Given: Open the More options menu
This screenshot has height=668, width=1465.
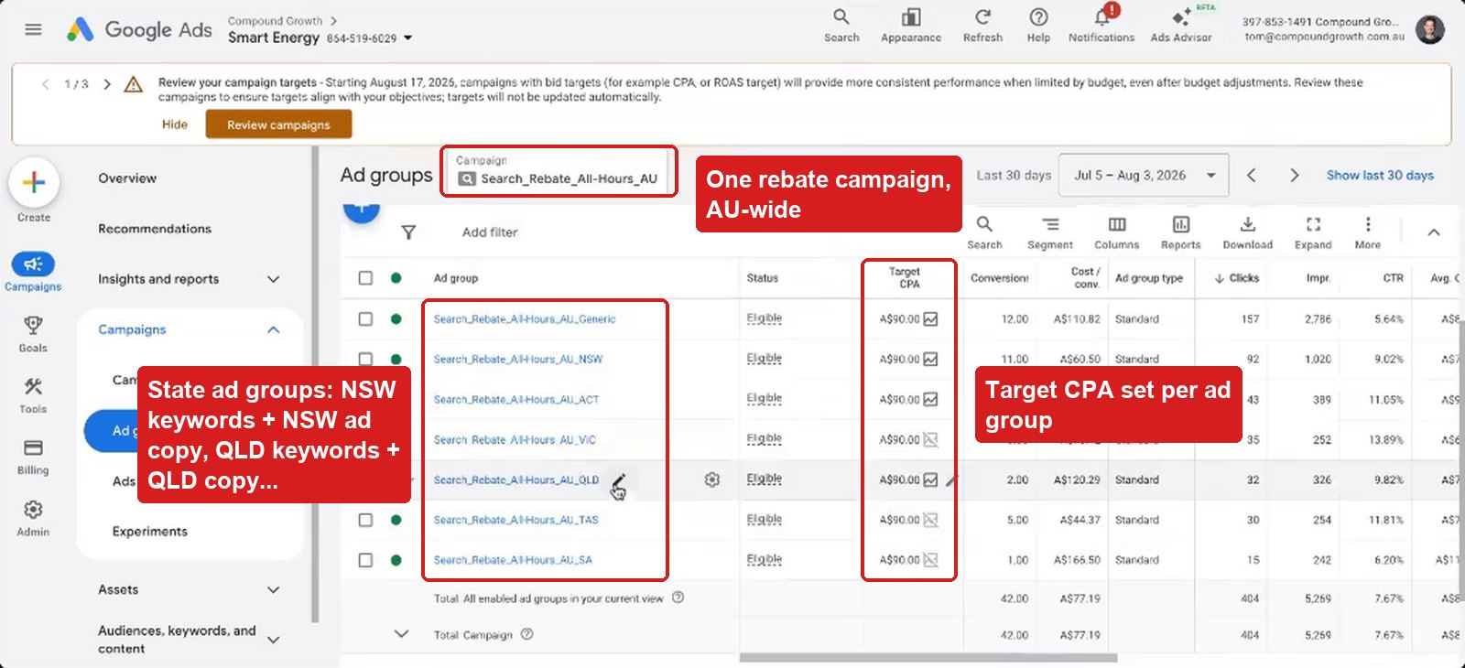Looking at the screenshot, I should tap(1368, 232).
